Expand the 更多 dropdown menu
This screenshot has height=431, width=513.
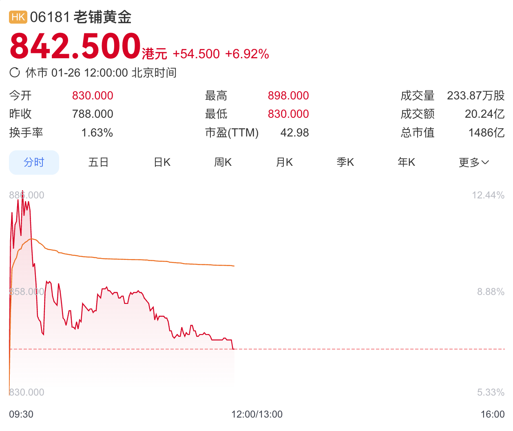pos(473,163)
